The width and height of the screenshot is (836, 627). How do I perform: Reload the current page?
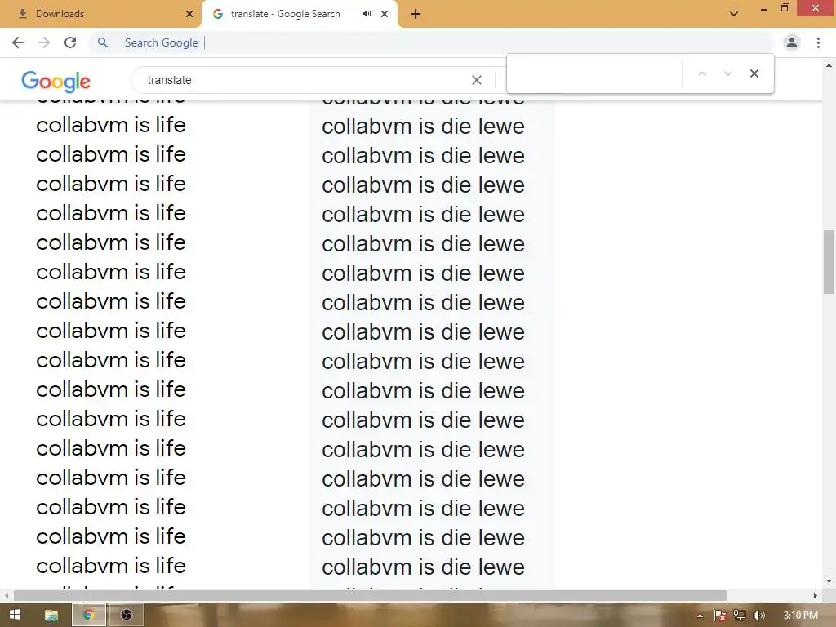point(70,42)
